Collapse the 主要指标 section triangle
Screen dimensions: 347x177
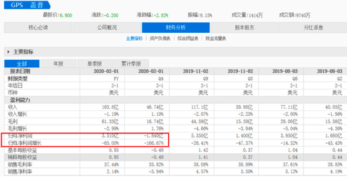(9, 52)
